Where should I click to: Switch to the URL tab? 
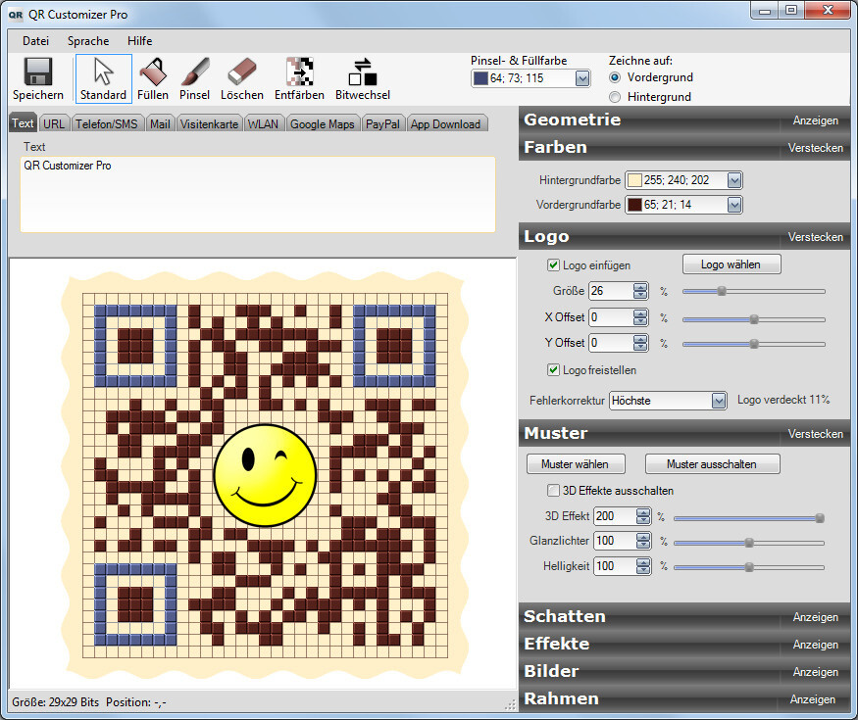point(54,124)
